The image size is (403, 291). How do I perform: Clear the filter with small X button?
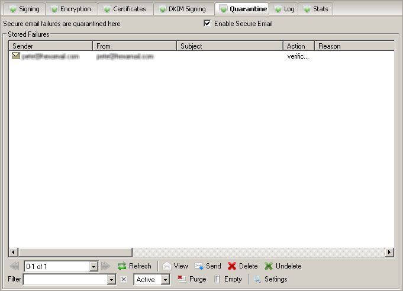[x=124, y=279]
